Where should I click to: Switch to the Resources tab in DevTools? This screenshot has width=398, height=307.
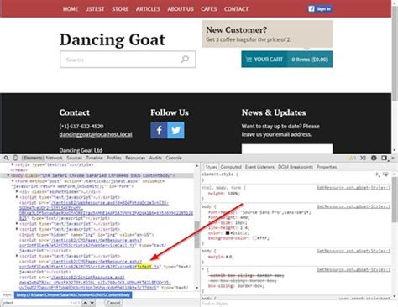pyautogui.click(x=135, y=158)
